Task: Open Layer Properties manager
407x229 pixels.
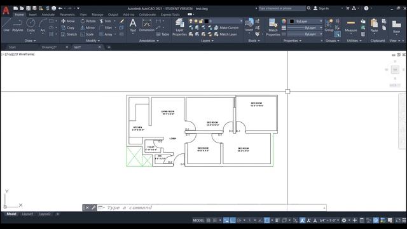Action: (179, 27)
